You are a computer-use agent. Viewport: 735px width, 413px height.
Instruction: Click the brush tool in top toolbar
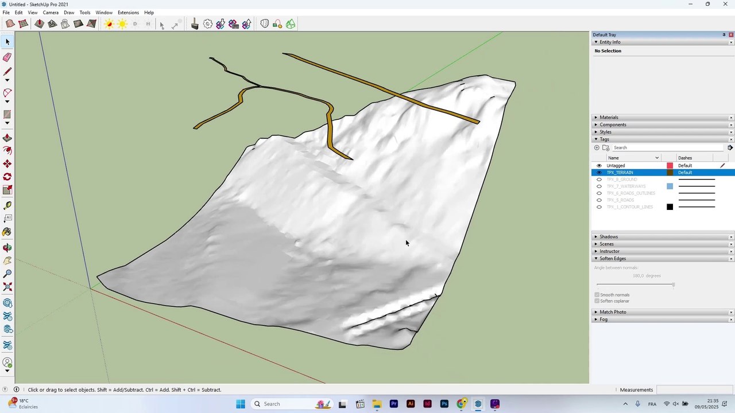195,24
